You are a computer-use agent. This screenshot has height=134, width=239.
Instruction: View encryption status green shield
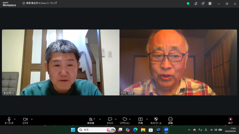pyautogui.click(x=188, y=3)
